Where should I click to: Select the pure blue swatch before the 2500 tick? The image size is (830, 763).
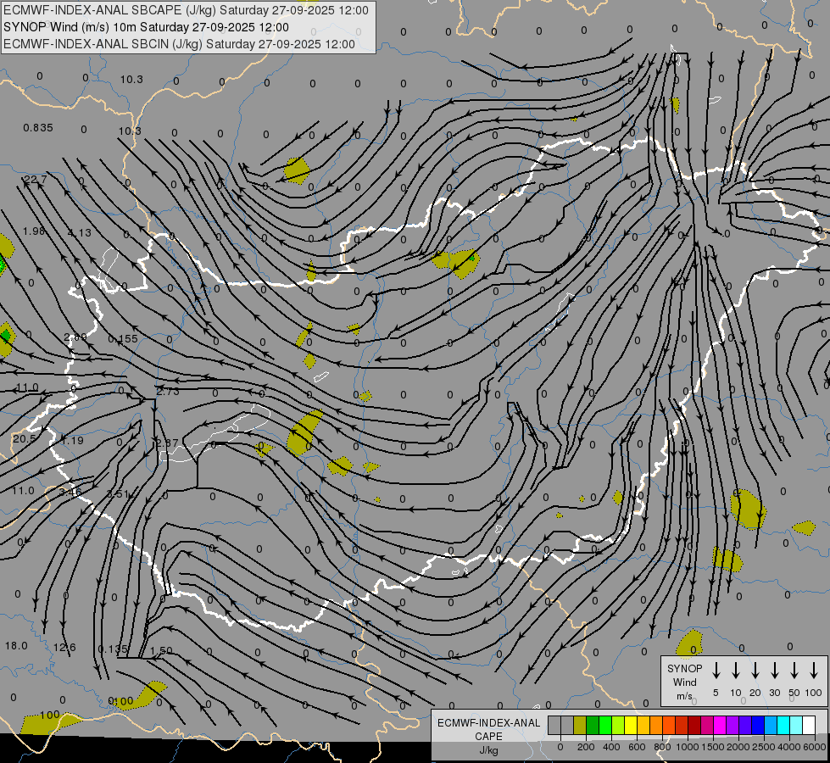pos(758,725)
